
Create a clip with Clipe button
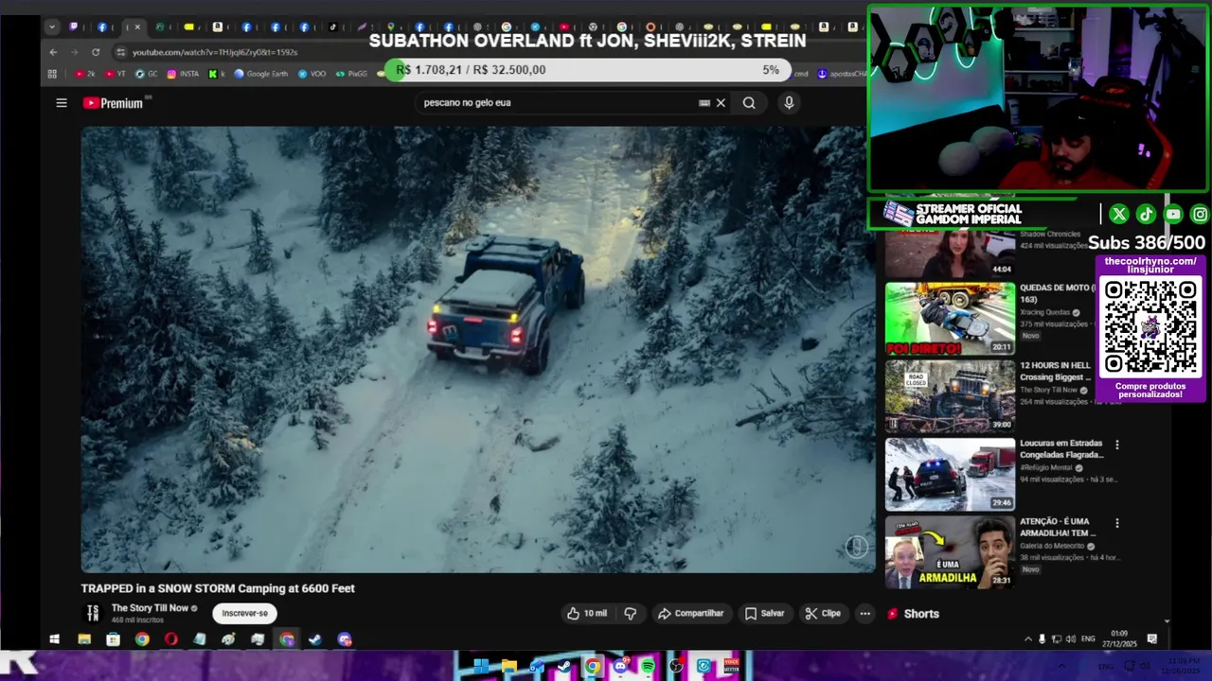(823, 614)
